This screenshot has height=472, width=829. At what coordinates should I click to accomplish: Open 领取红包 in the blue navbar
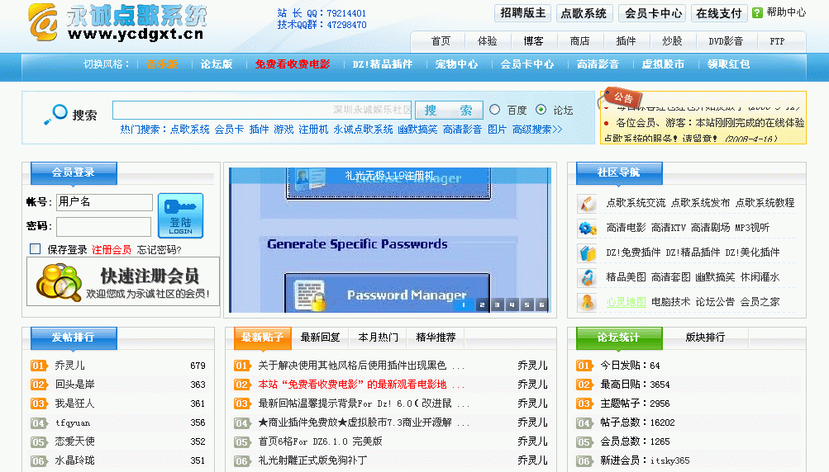point(728,64)
